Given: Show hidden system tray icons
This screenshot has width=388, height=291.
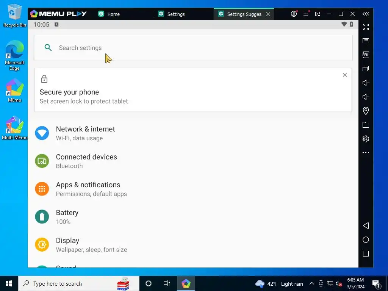Looking at the screenshot, I should click(312, 283).
